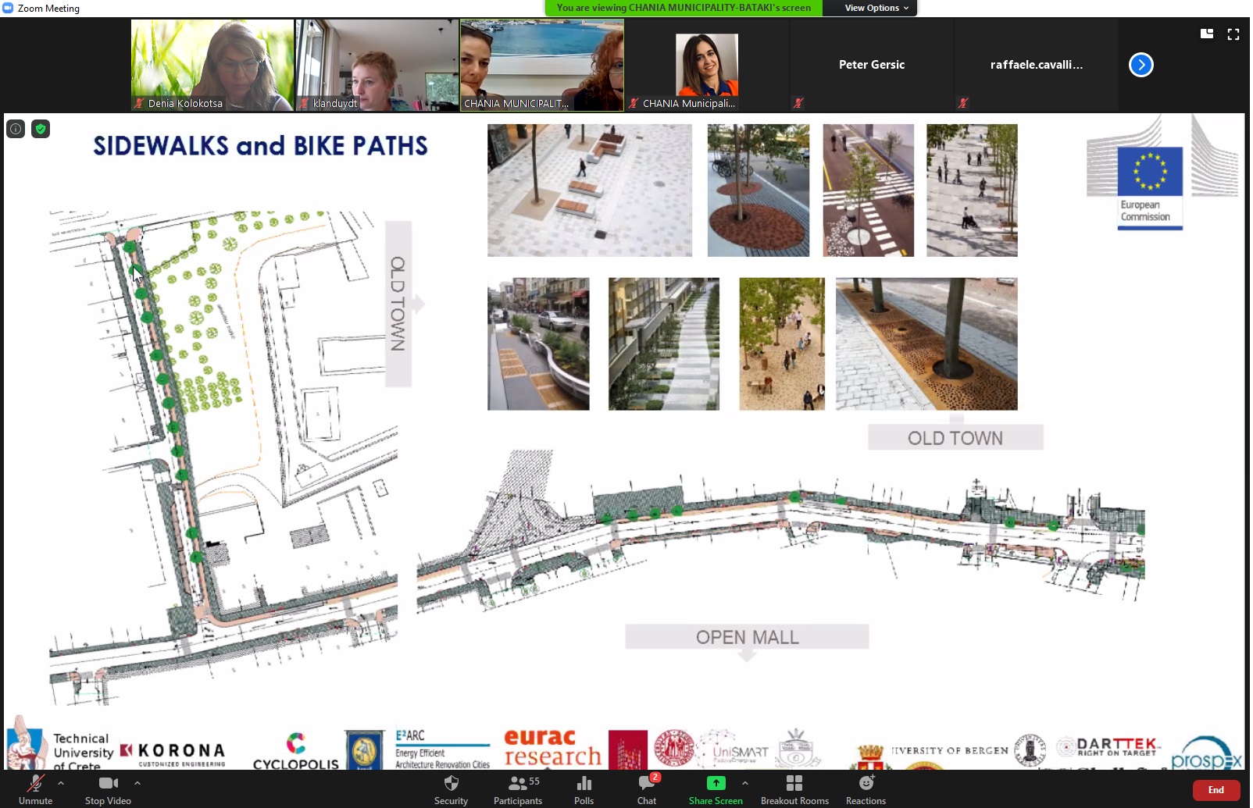Screen dimensions: 1253x808
Task: Show next participants with blue arrow
Action: pyautogui.click(x=1141, y=65)
